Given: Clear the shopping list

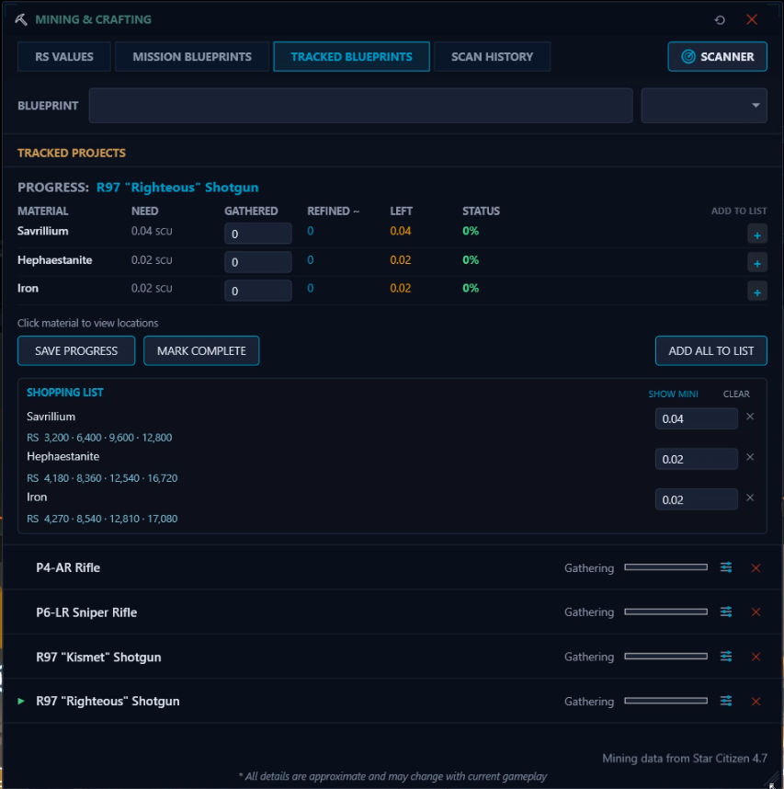Looking at the screenshot, I should tap(736, 394).
